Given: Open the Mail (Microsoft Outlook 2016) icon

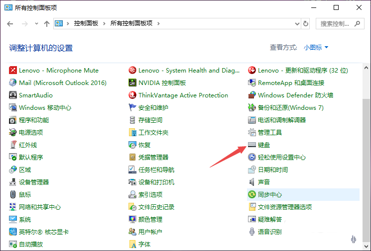Looking at the screenshot, I should point(13,83).
